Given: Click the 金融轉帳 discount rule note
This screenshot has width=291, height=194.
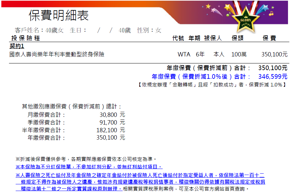Looking at the screenshot, I should point(212,85).
